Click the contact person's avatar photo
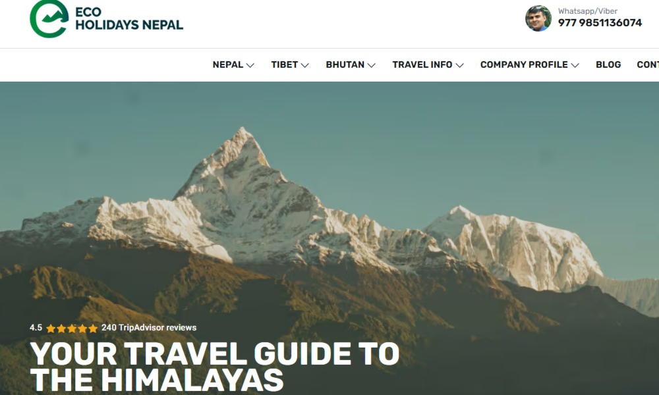Viewport: 659px width, 395px height. [x=538, y=18]
